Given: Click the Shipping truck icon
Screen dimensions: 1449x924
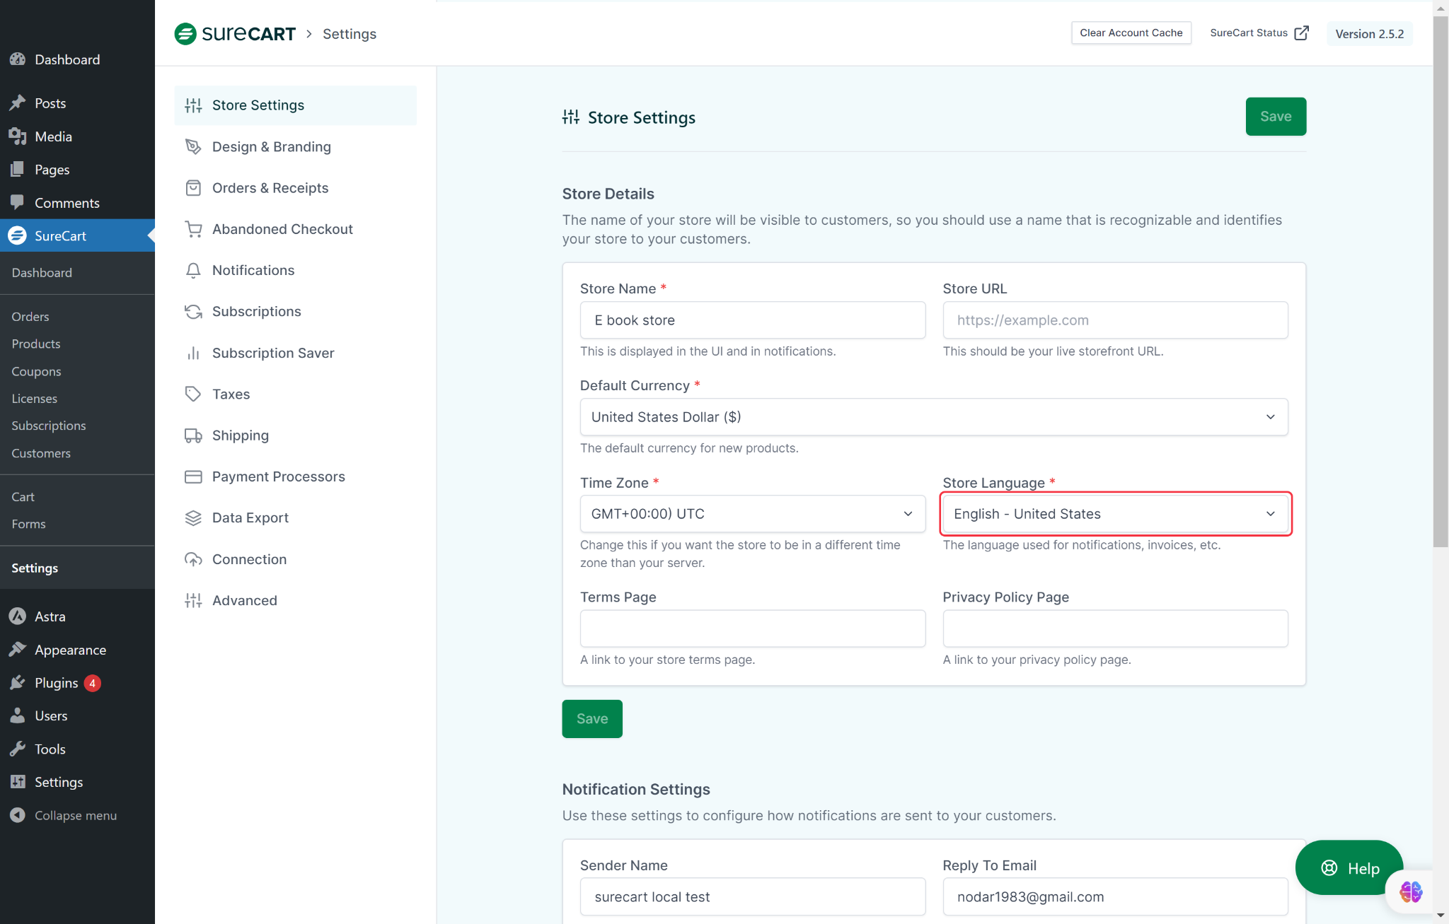Looking at the screenshot, I should [192, 435].
